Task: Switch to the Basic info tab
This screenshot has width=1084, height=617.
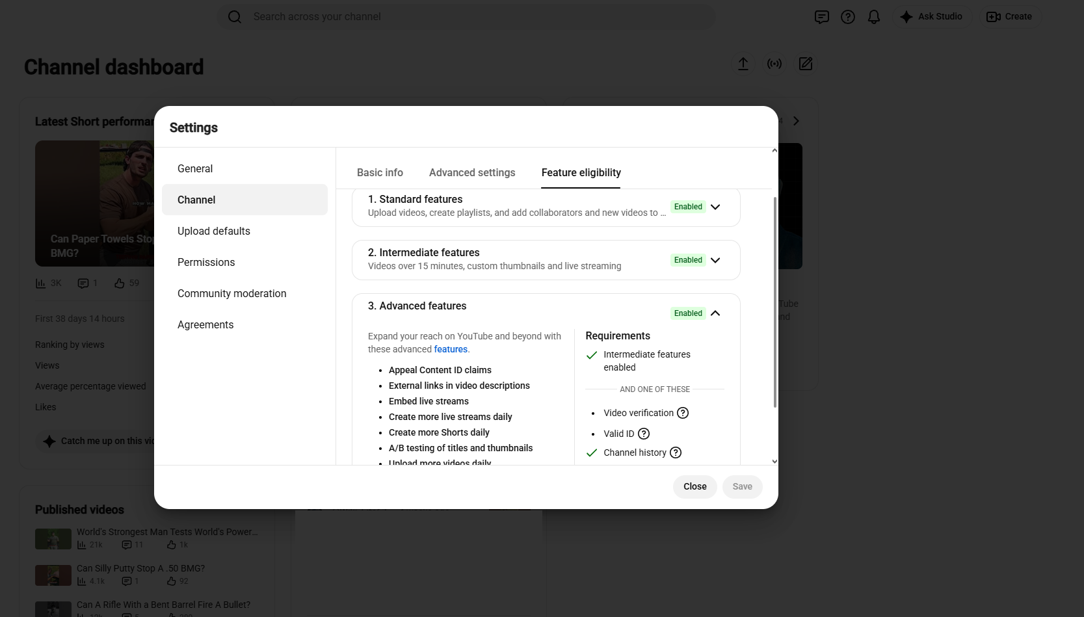Action: [380, 172]
